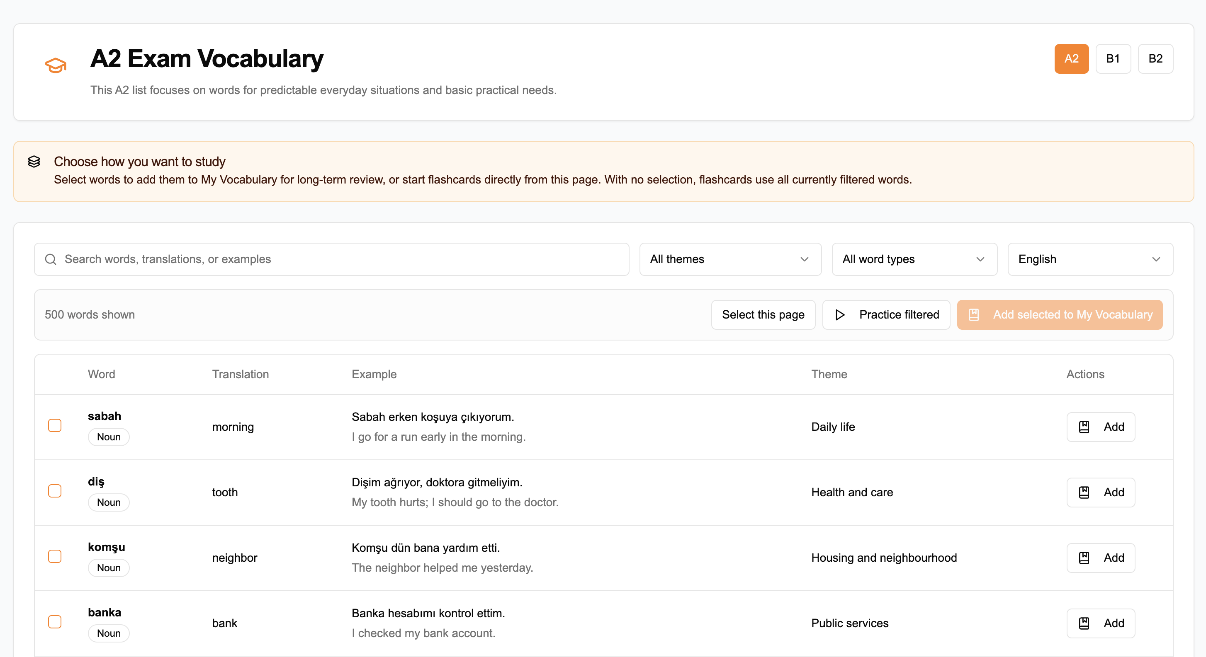1206x657 pixels.
Task: Click translation The neighbor helped me yesterday
Action: (x=443, y=568)
